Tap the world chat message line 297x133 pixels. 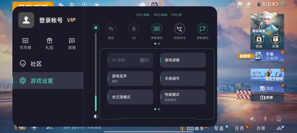point(82,128)
